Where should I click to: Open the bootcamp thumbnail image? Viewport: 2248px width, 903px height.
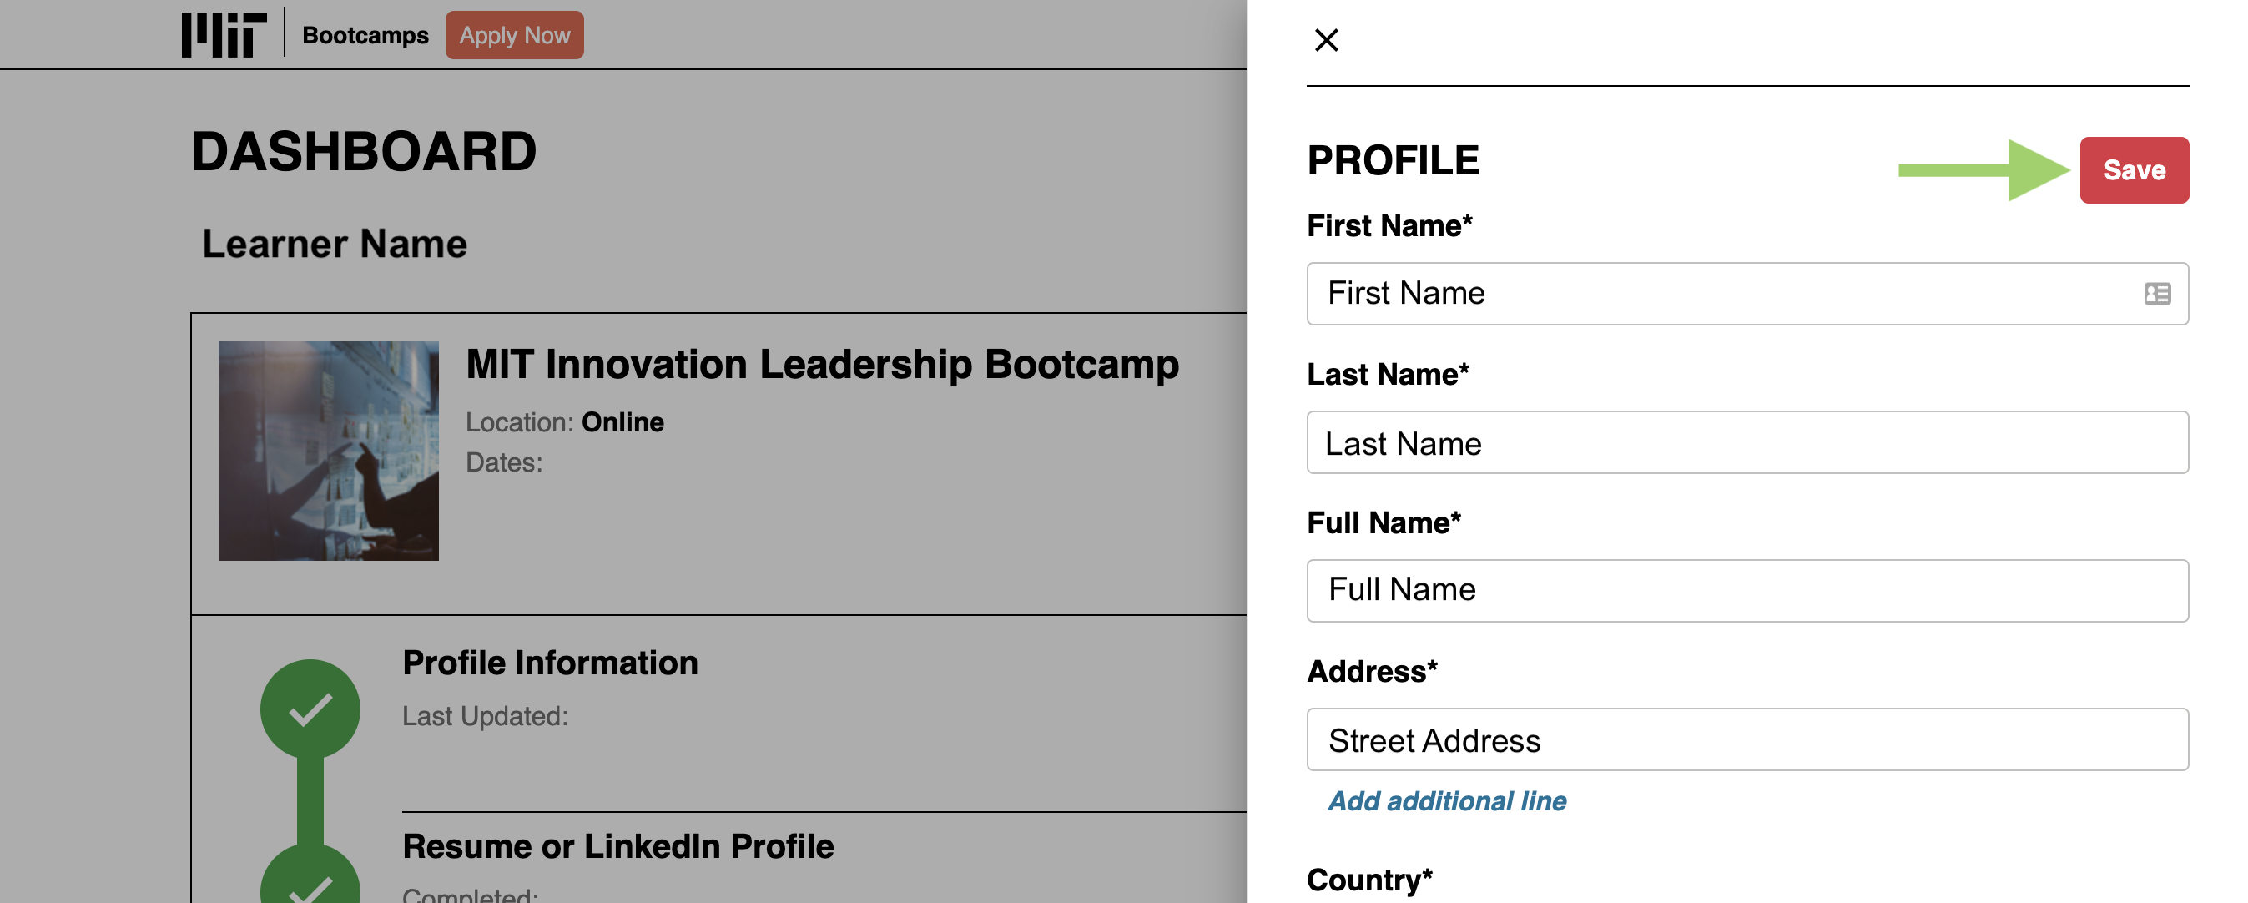pyautogui.click(x=328, y=450)
